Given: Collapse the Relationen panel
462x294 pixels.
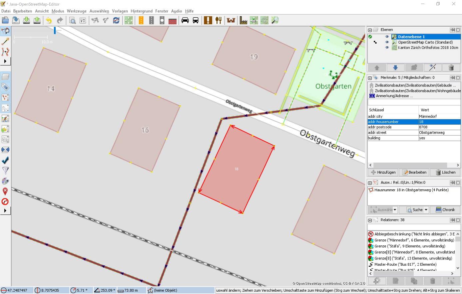Looking at the screenshot, I should (x=370, y=220).
